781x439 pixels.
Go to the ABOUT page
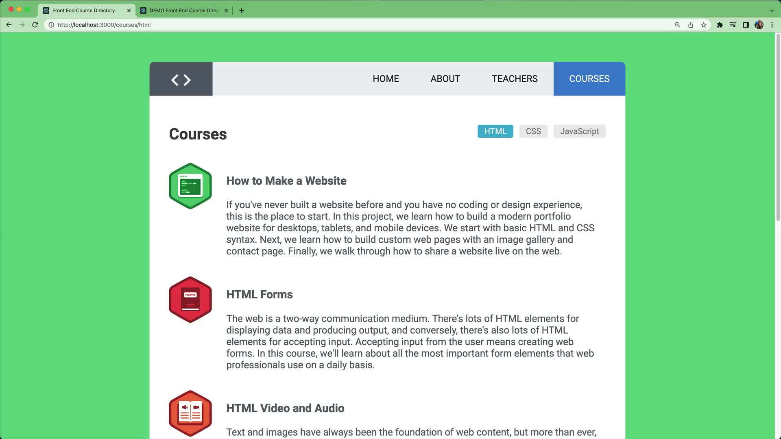point(445,79)
